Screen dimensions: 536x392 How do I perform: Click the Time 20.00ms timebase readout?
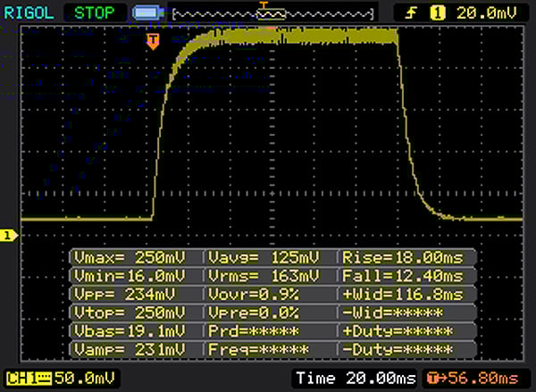click(x=356, y=379)
